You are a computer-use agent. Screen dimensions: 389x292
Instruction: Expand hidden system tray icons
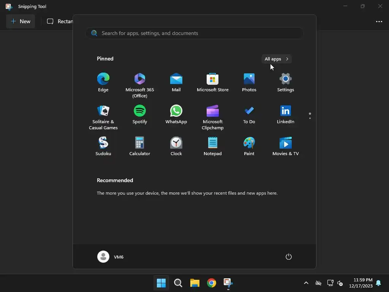(x=306, y=283)
